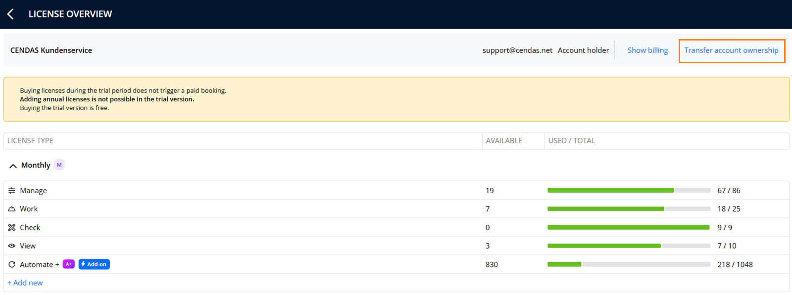The width and height of the screenshot is (792, 295).
Task: Click the Automate+ refresh icon
Action: coord(12,264)
